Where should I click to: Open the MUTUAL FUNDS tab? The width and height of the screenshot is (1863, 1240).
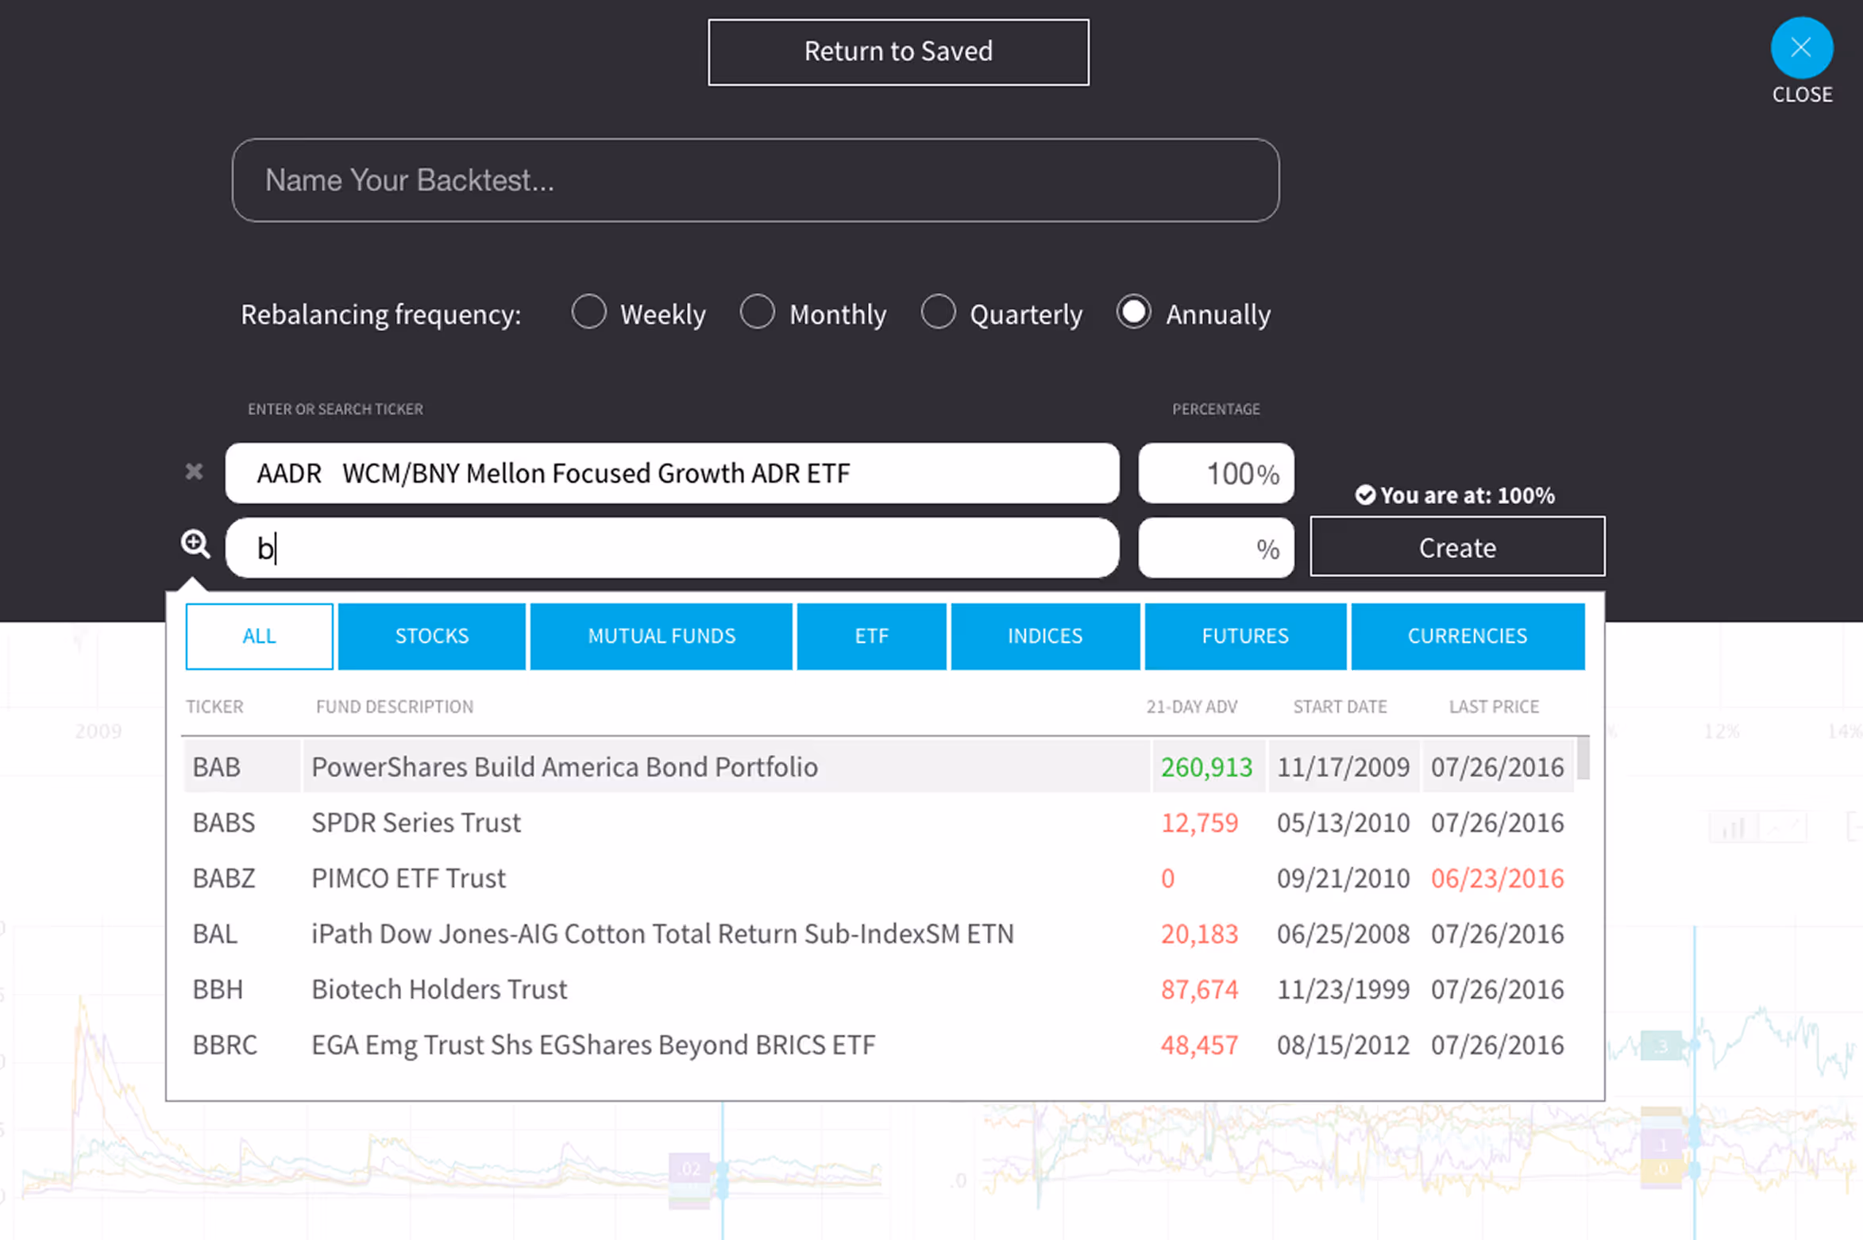661,636
